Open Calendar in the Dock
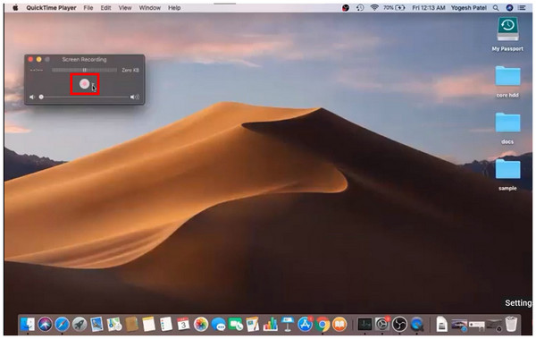 183,324
